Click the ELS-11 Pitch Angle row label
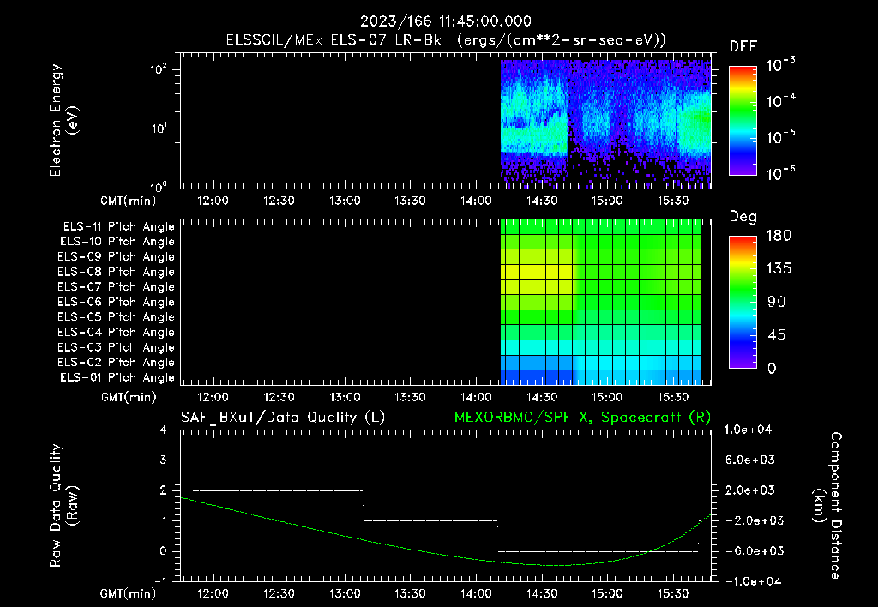 pyautogui.click(x=118, y=227)
